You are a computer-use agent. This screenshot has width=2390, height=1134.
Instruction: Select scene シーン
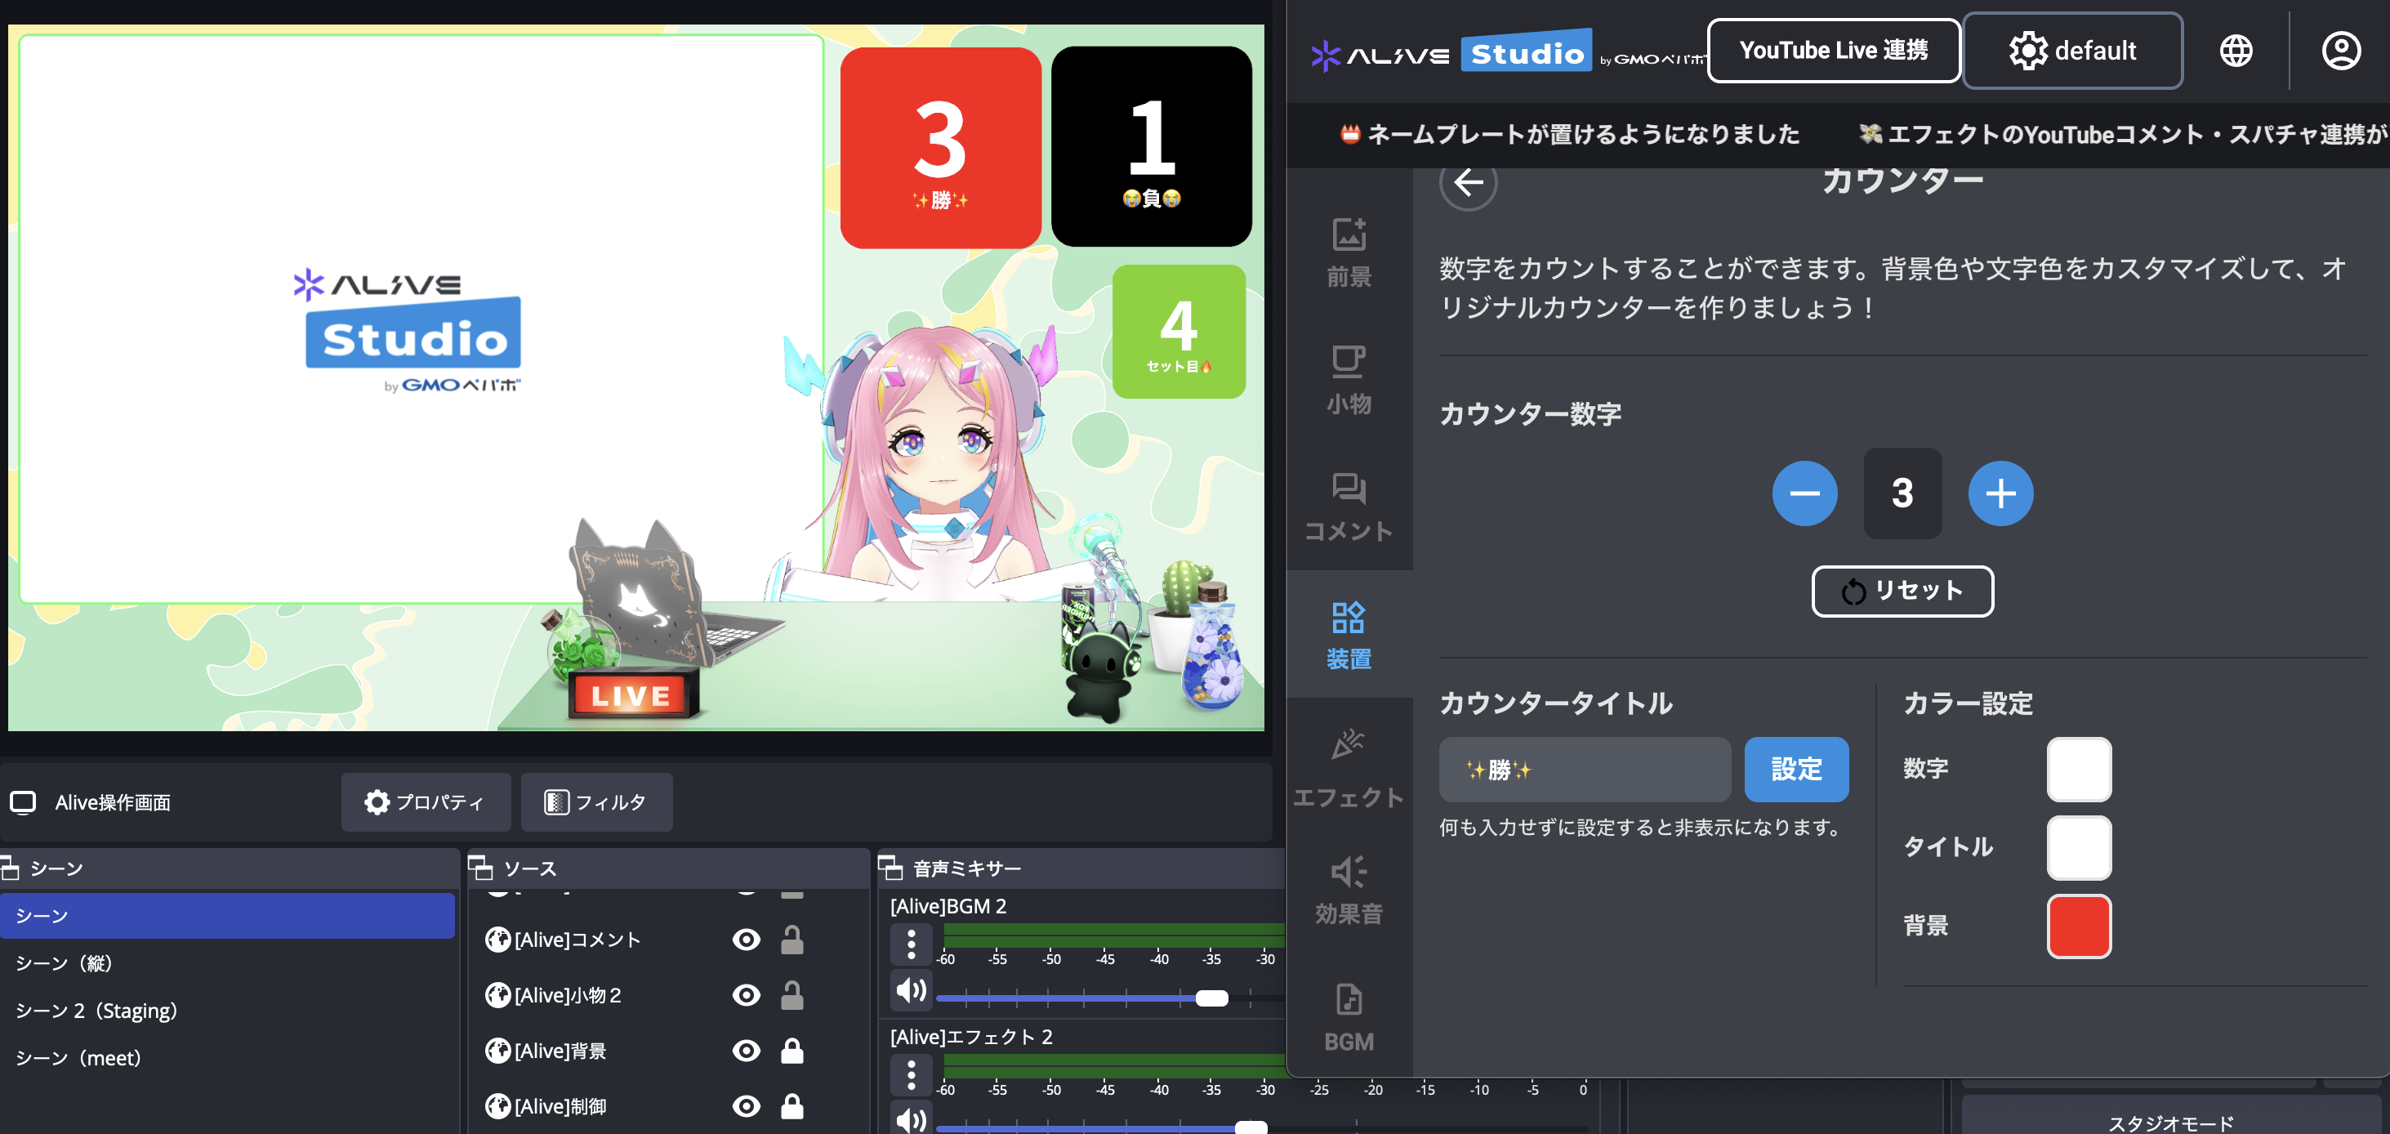227,915
